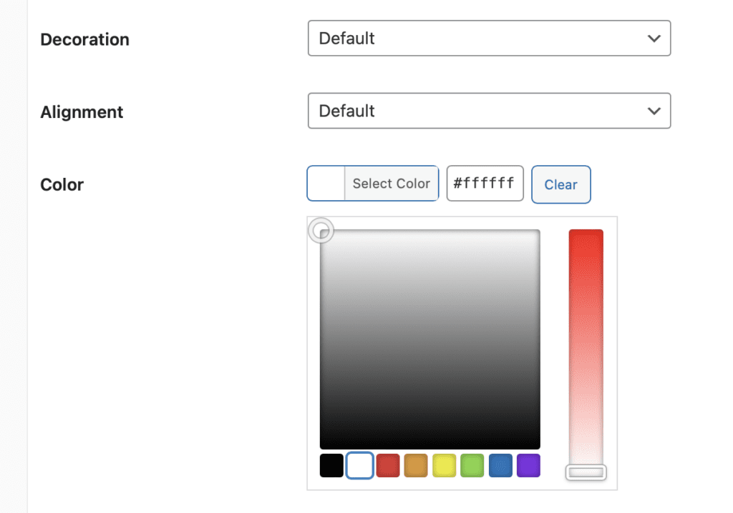Select the yellow preset color swatch

tap(444, 465)
